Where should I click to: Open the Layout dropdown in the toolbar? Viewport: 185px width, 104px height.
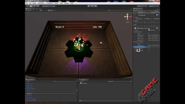point(153,6)
